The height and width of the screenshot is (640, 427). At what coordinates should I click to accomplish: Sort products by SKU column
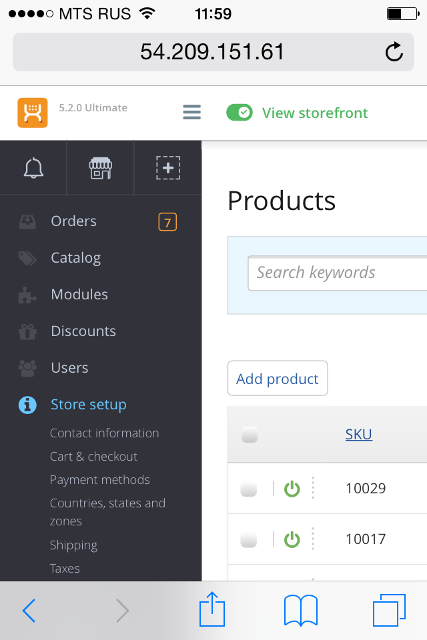tap(358, 435)
